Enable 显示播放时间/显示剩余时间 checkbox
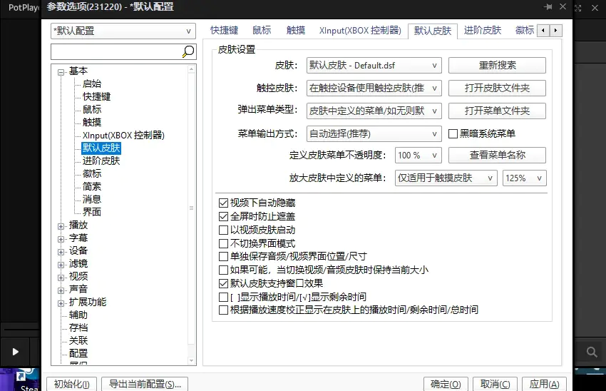The width and height of the screenshot is (606, 391). coord(223,297)
